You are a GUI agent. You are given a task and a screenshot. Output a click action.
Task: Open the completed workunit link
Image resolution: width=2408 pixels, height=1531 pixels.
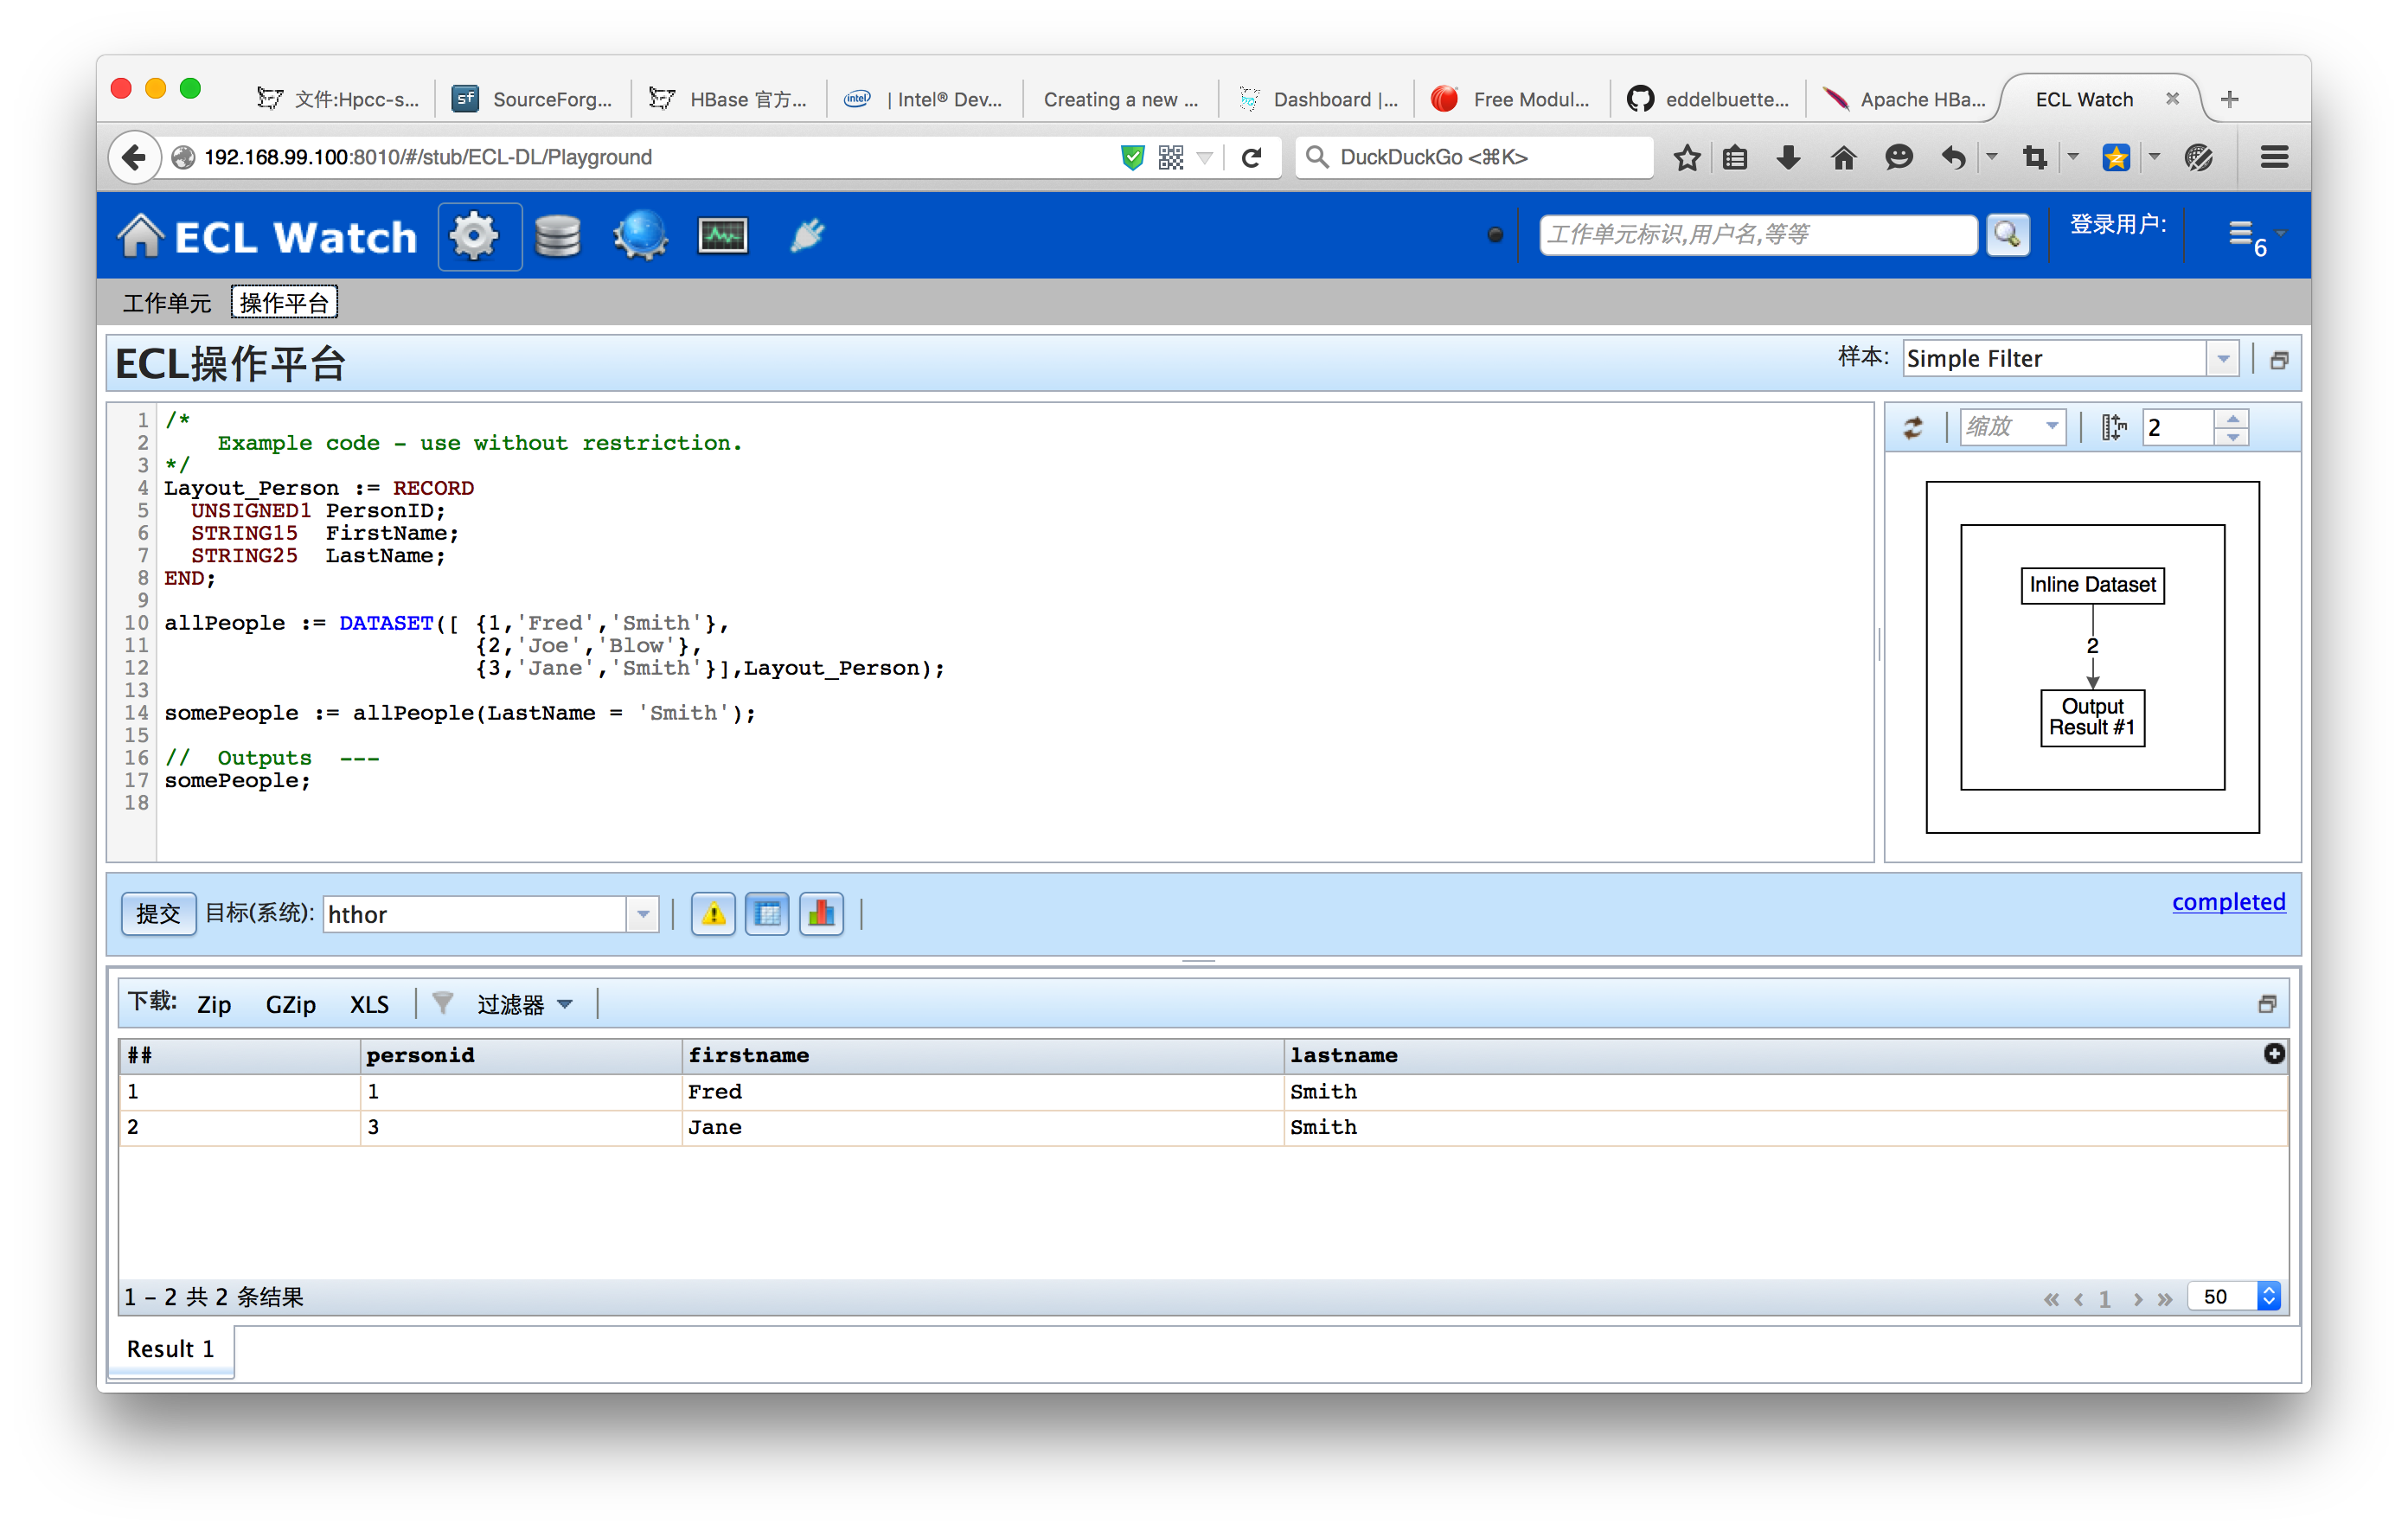pyautogui.click(x=2228, y=902)
